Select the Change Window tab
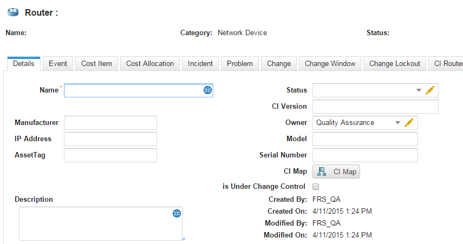The width and height of the screenshot is (463, 244). tap(330, 63)
